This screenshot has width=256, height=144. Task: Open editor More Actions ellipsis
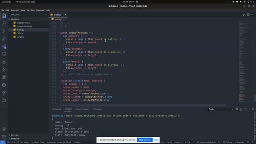coord(252,14)
